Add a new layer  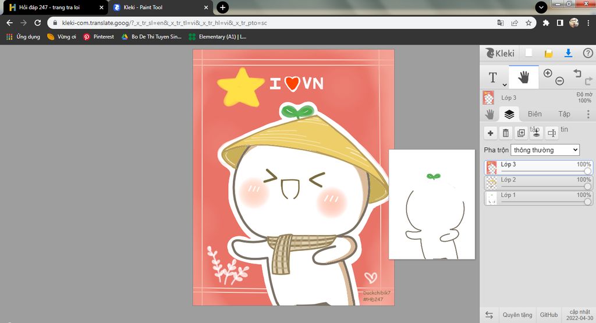coord(490,133)
